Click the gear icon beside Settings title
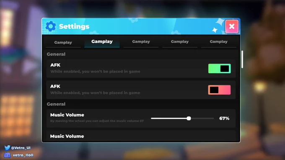The height and width of the screenshot is (160, 285). (x=51, y=26)
